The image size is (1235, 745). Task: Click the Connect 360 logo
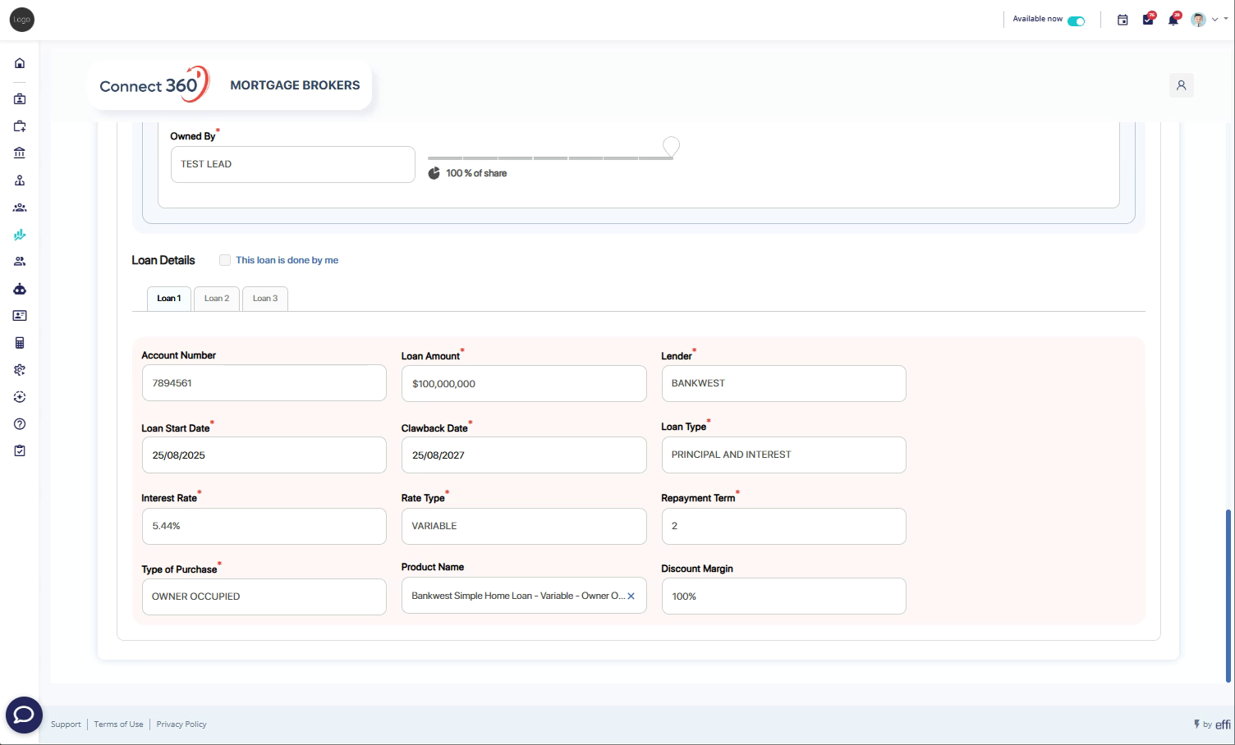(154, 85)
